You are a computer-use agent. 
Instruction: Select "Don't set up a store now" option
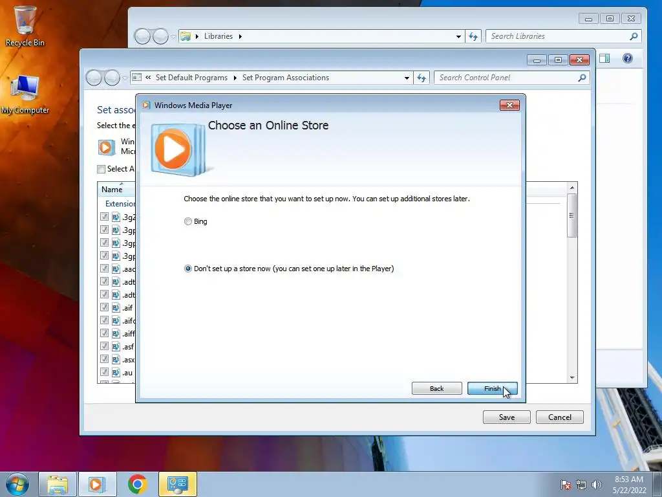tap(188, 269)
